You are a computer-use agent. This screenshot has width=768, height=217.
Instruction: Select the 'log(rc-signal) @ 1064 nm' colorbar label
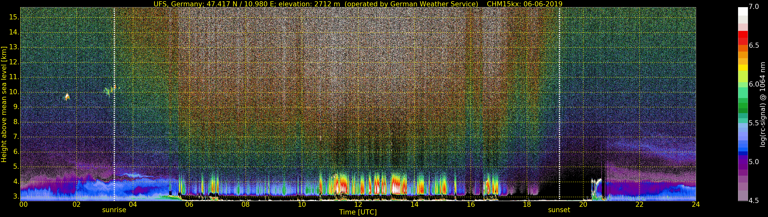tap(762, 104)
